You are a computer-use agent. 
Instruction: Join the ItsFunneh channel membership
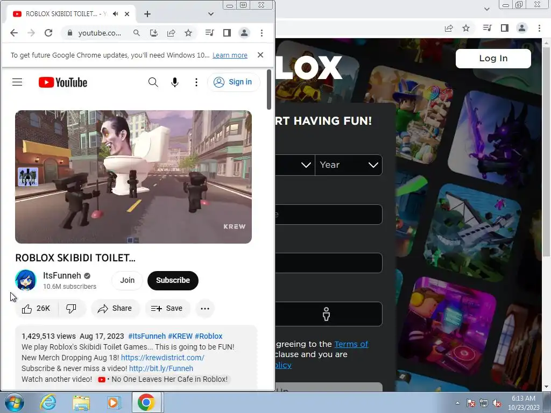point(127,280)
